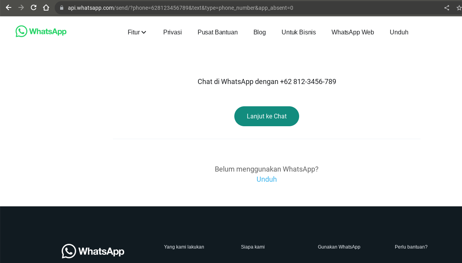Click the browser forward arrow
462x263 pixels.
[21, 7]
